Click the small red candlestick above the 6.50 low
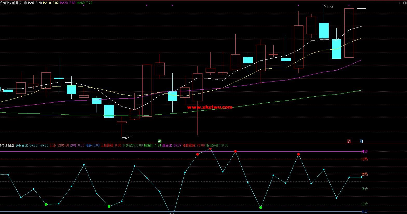This screenshot has width=407, height=214. pos(122,122)
